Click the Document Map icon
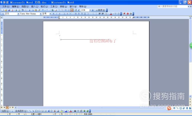 click(x=76, y=10)
